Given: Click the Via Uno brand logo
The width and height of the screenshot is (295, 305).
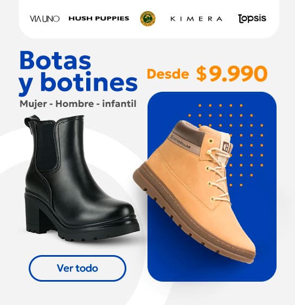Looking at the screenshot, I should [44, 18].
